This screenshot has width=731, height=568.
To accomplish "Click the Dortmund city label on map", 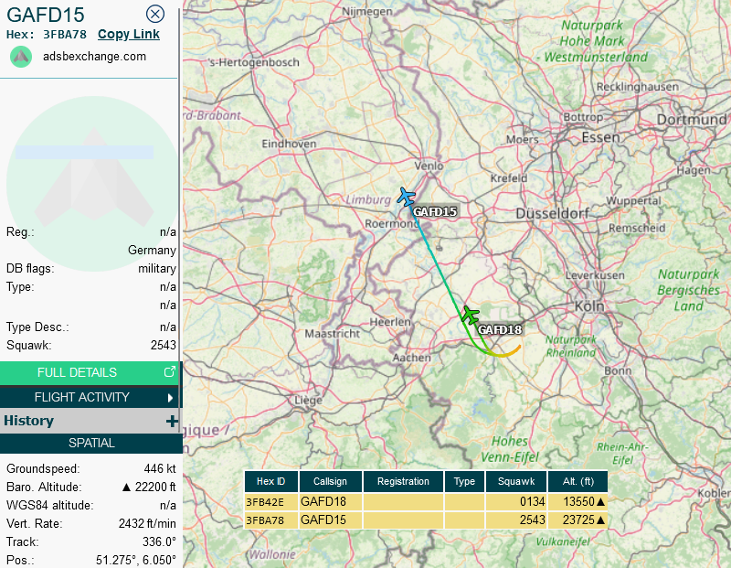I will point(692,120).
